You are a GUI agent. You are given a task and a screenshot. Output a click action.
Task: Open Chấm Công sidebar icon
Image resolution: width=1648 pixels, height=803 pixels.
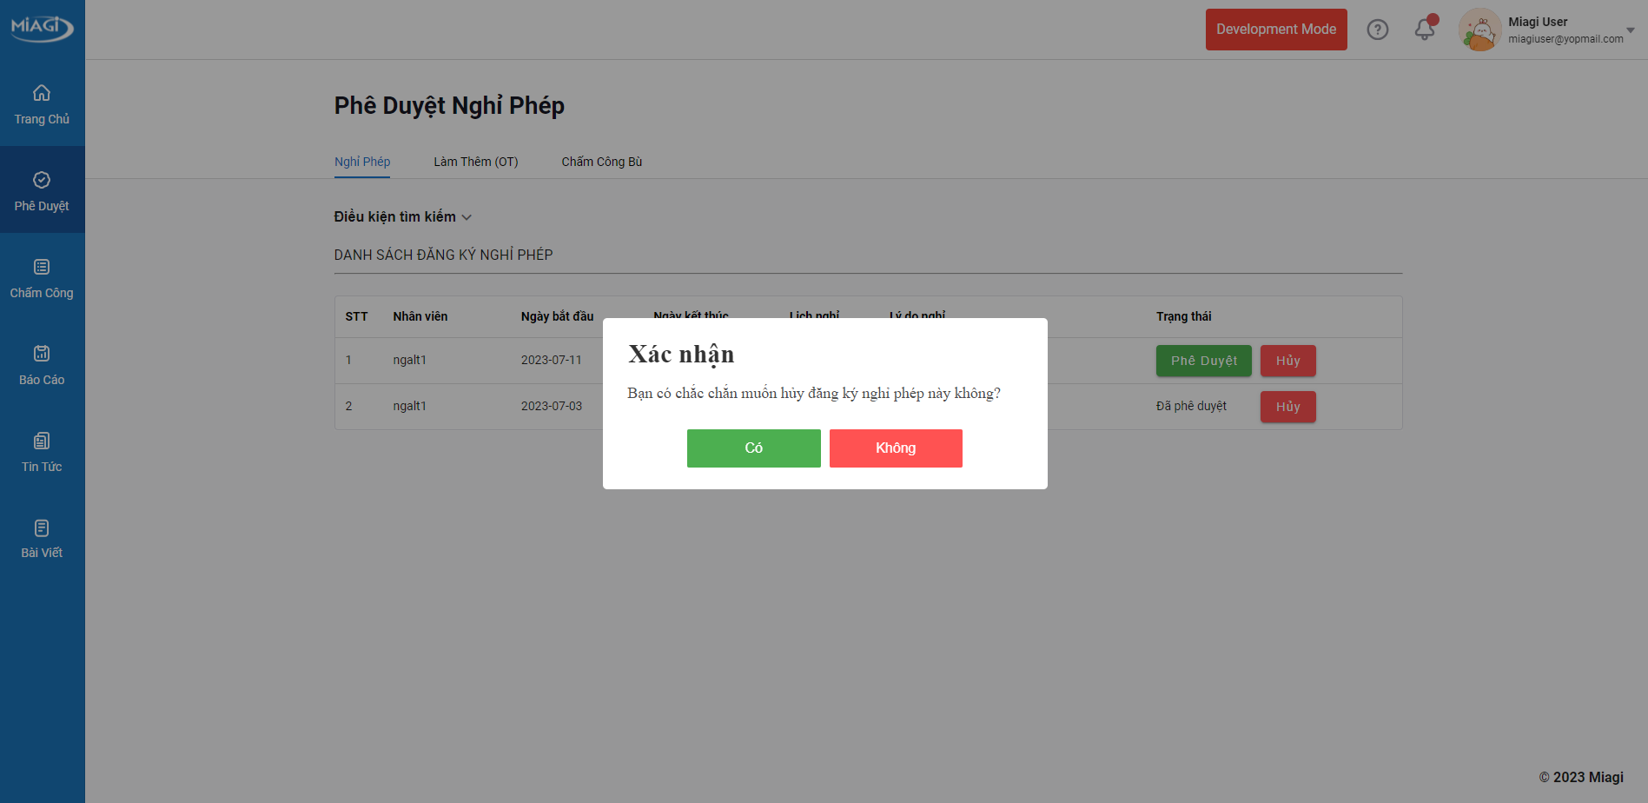tap(42, 267)
